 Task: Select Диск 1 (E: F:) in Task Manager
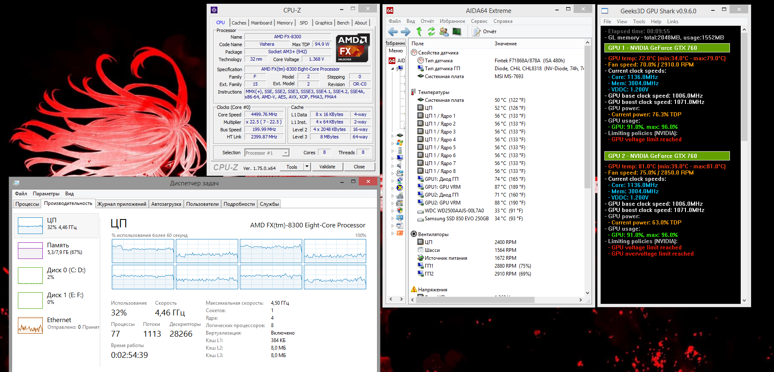click(x=57, y=301)
